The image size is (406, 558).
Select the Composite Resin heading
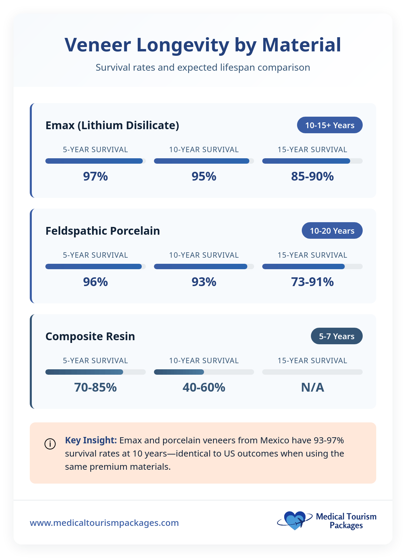click(90, 336)
